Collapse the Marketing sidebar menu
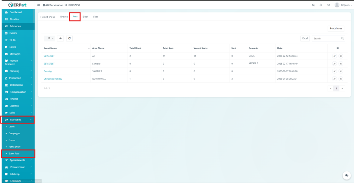 point(17,120)
